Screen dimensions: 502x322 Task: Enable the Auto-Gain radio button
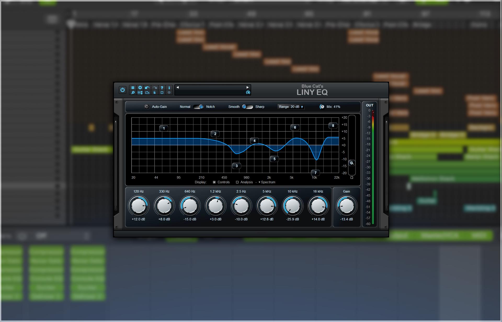point(147,107)
